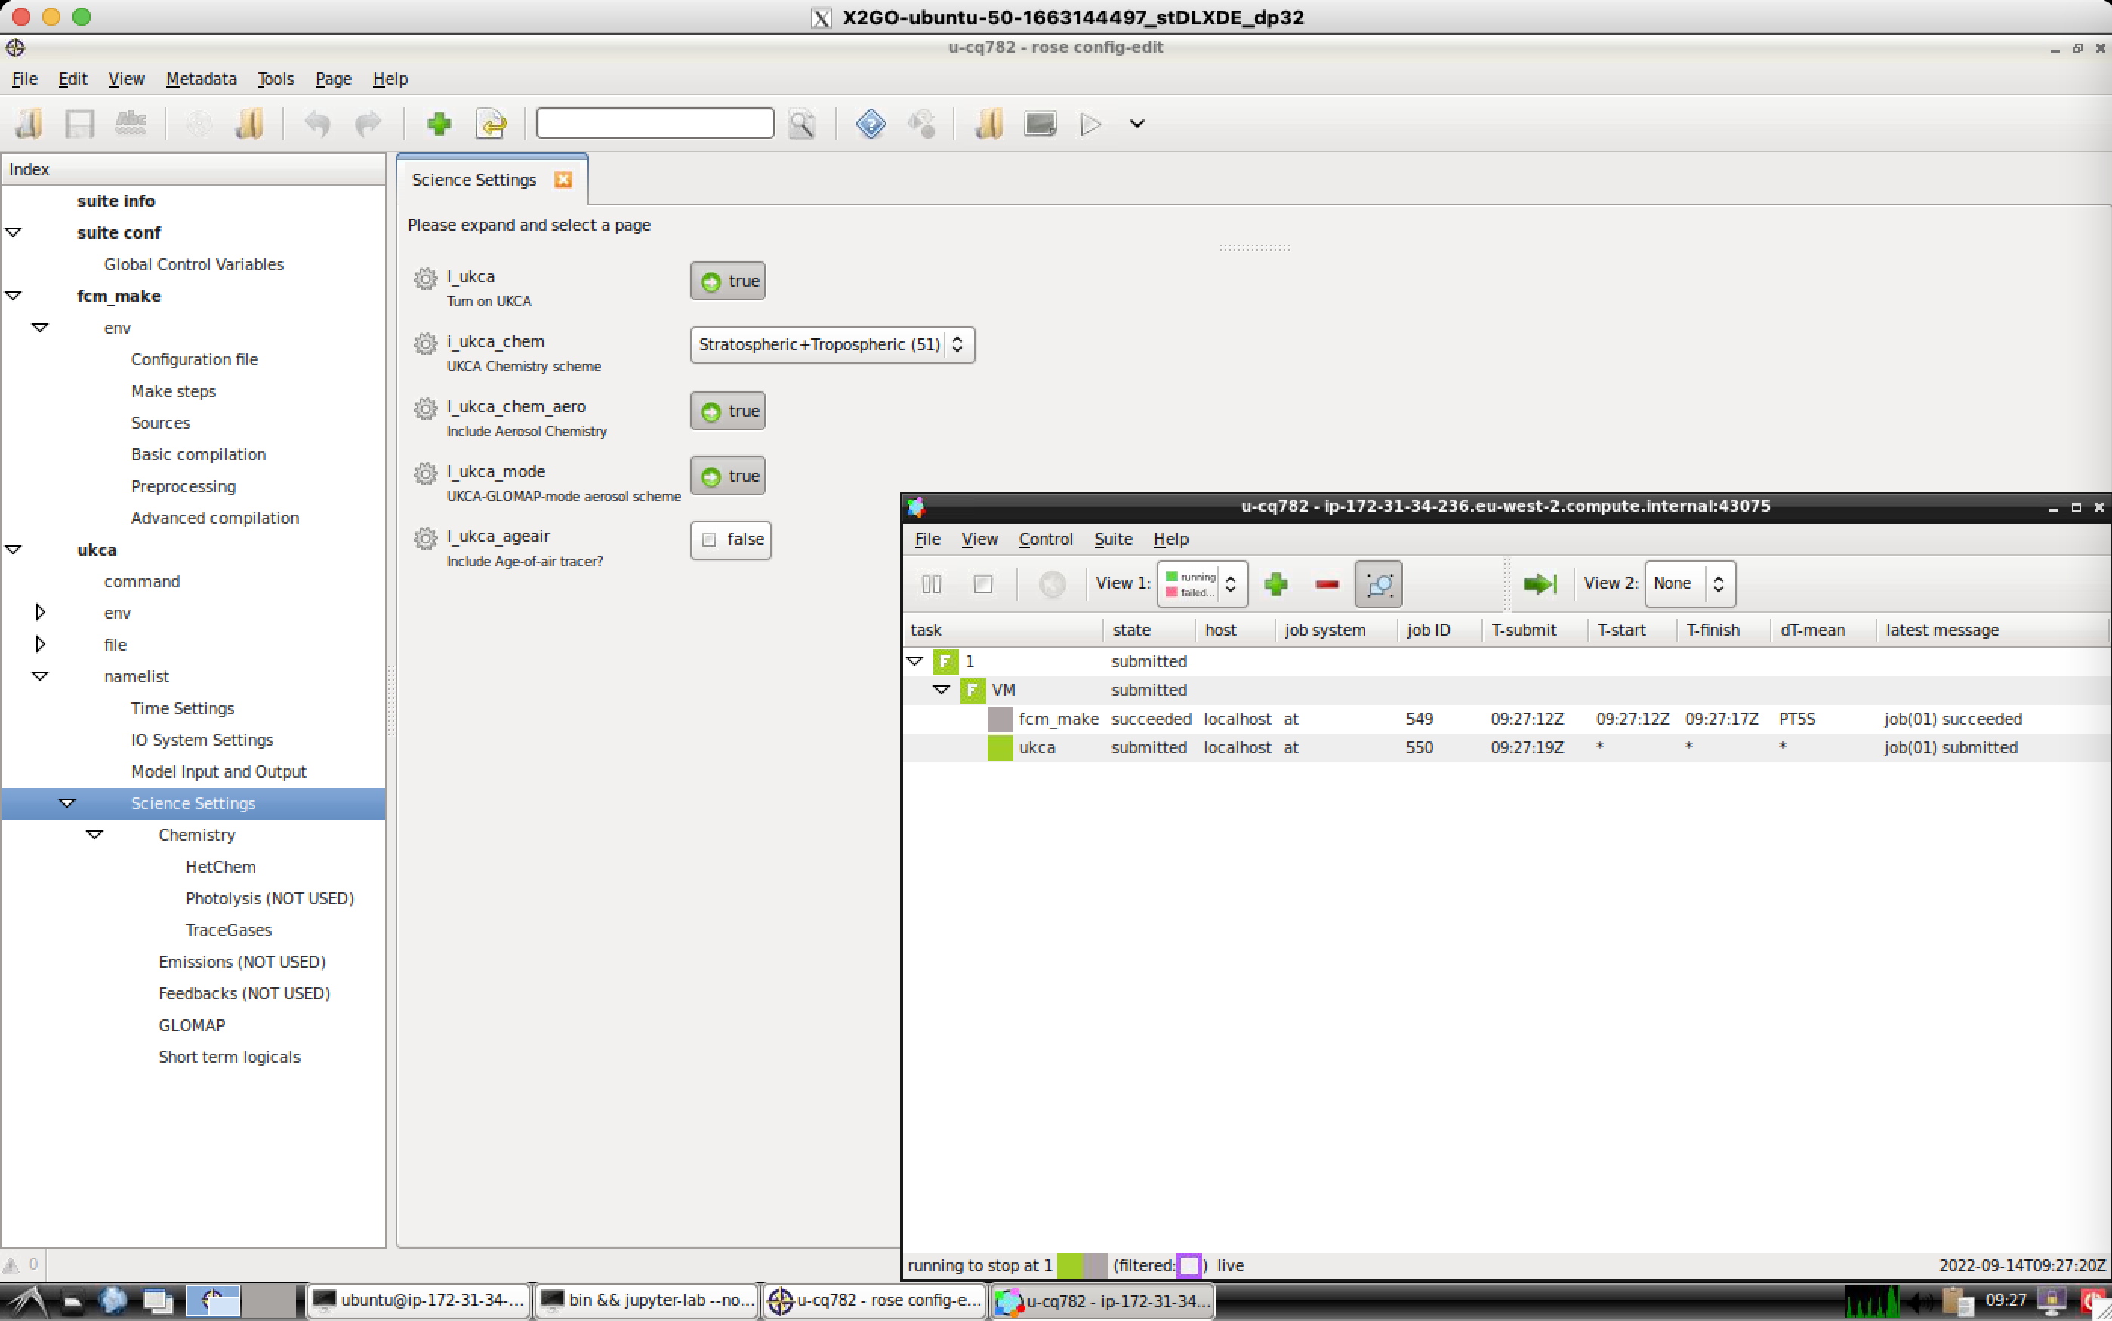Screen dimensions: 2112x1321
Task: Click the blue diamond question-mark icon
Action: pyautogui.click(x=871, y=124)
